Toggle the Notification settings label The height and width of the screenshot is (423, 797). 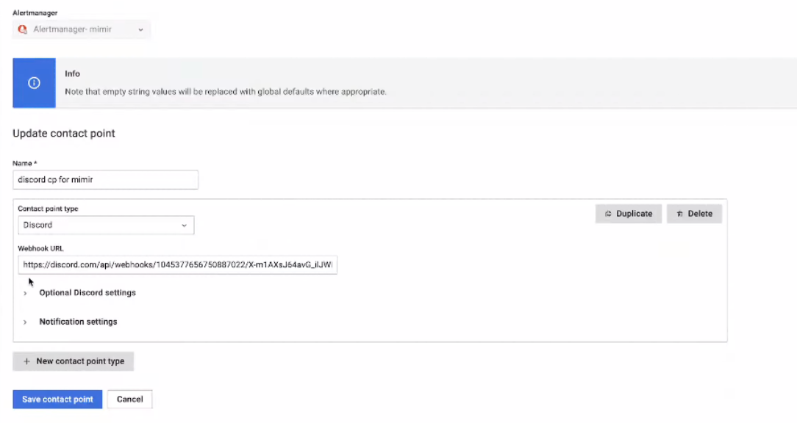click(78, 322)
